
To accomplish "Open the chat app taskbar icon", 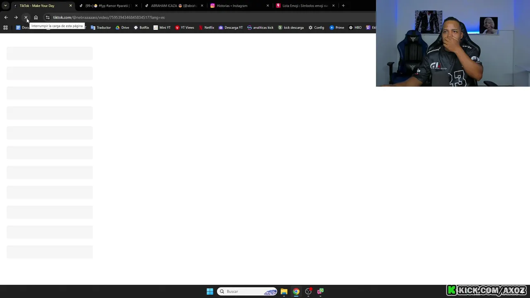I will pos(320,291).
